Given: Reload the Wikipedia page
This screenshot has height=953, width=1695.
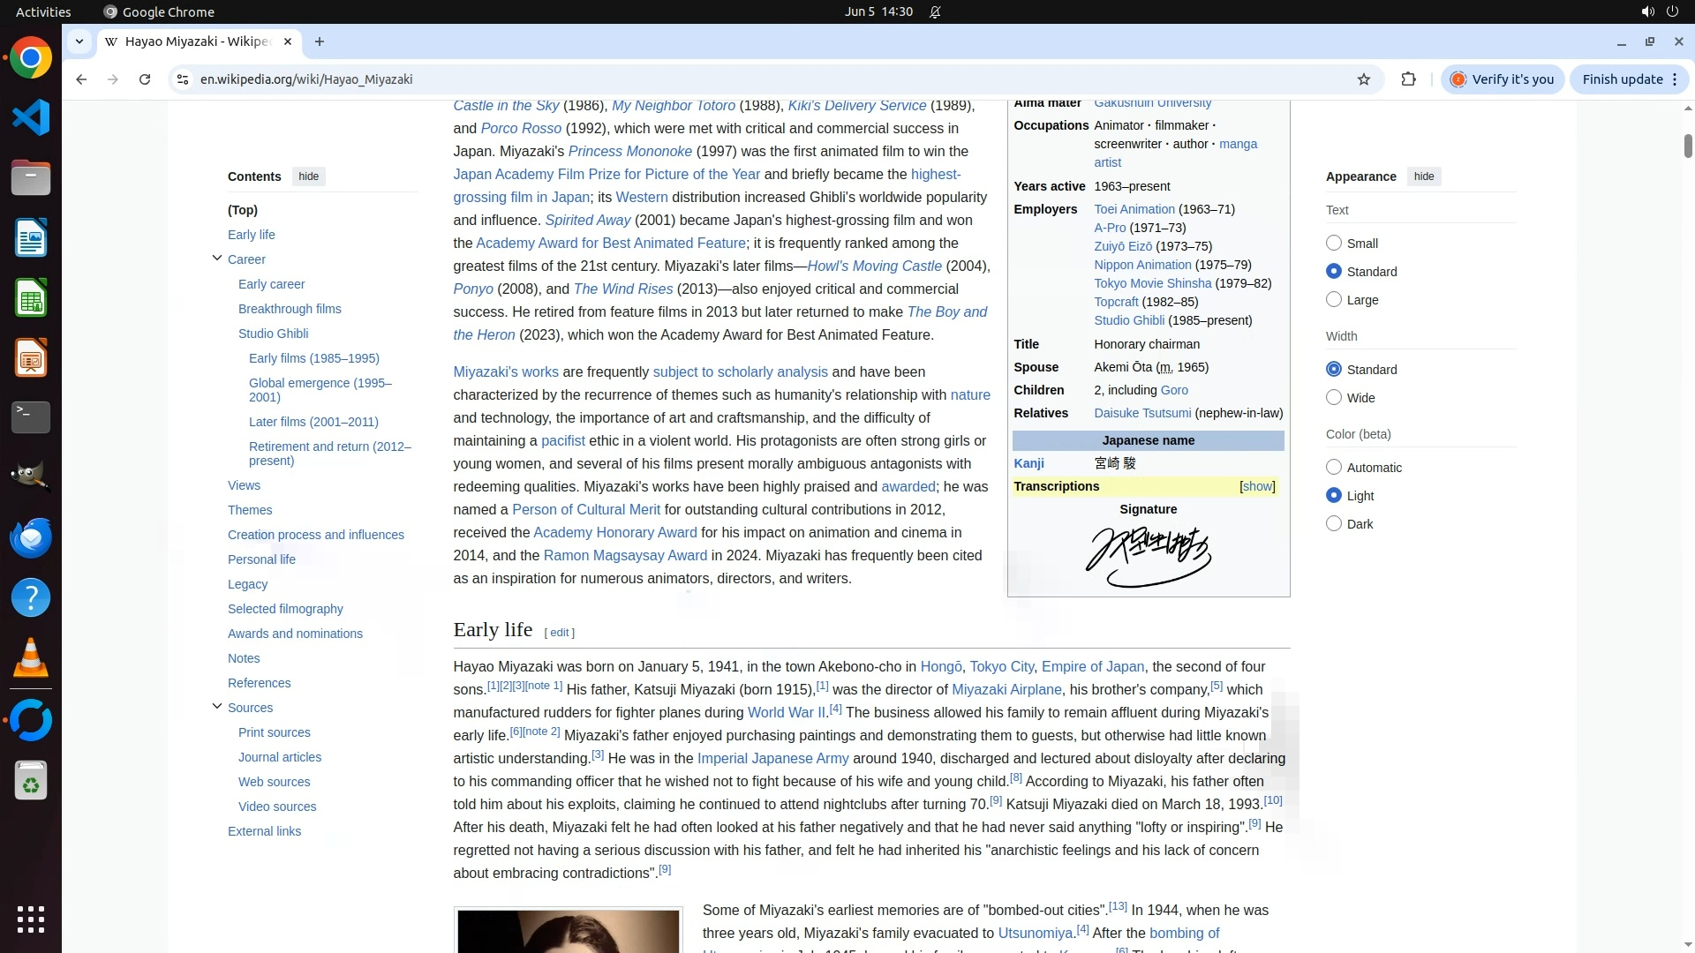Looking at the screenshot, I should (x=145, y=79).
